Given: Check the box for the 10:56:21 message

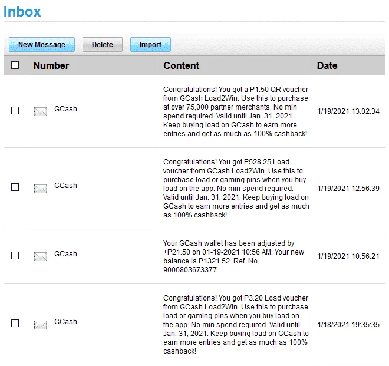Looking at the screenshot, I should [15, 255].
